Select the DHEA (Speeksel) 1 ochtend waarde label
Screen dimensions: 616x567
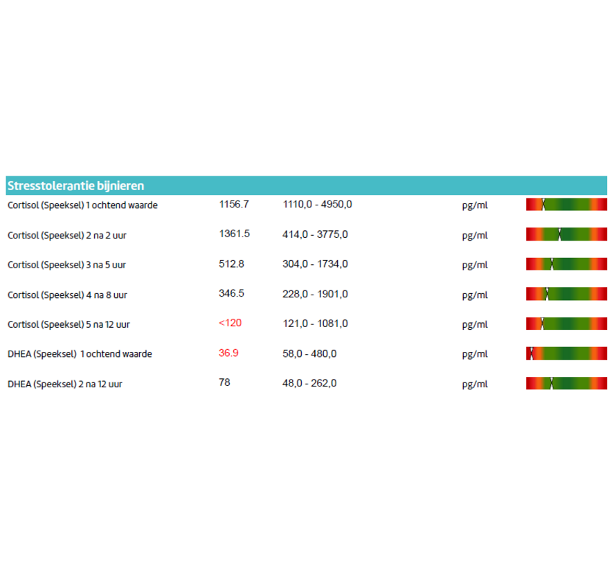(x=80, y=354)
